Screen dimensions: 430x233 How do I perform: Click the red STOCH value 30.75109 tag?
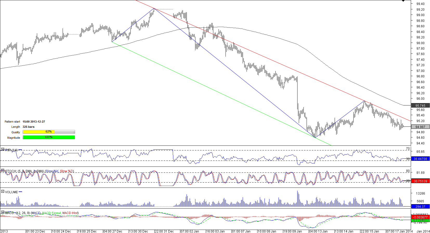[x=420, y=181]
